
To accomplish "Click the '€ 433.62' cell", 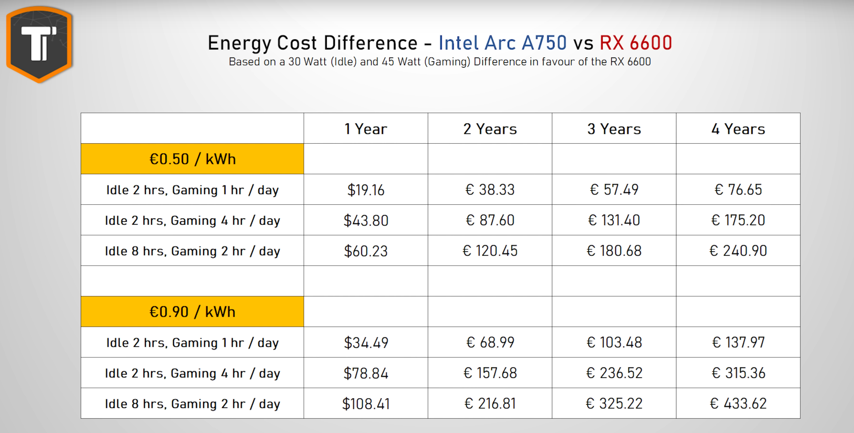I will coord(738,403).
